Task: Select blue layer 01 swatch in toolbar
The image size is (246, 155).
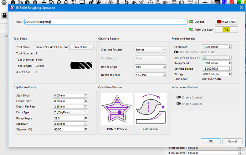Action: tap(224, 2)
